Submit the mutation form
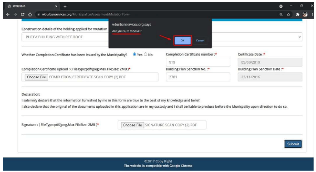Screen dimensions: 316x172 (293, 144)
